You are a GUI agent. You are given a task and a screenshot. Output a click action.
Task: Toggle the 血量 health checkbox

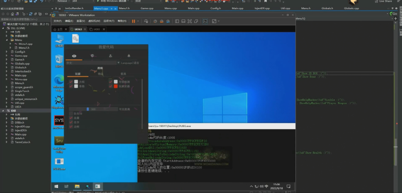click(71, 118)
